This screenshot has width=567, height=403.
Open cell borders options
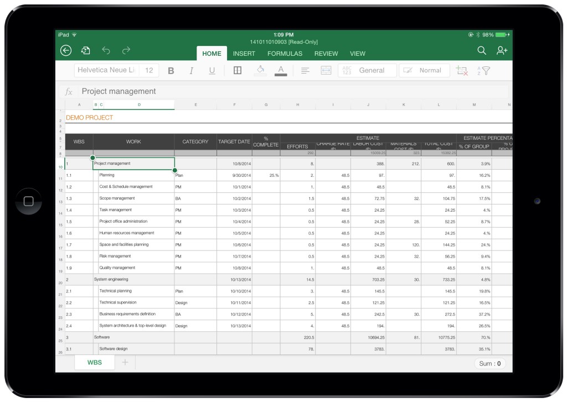coord(238,70)
